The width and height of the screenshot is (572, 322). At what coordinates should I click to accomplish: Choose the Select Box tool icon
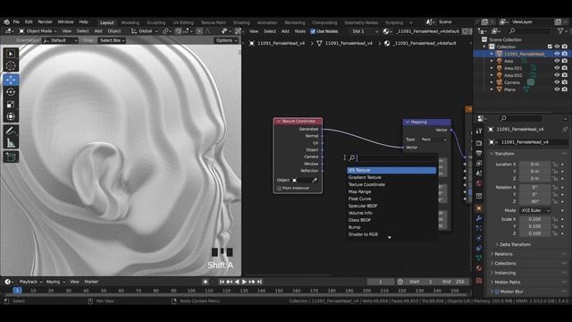click(11, 54)
